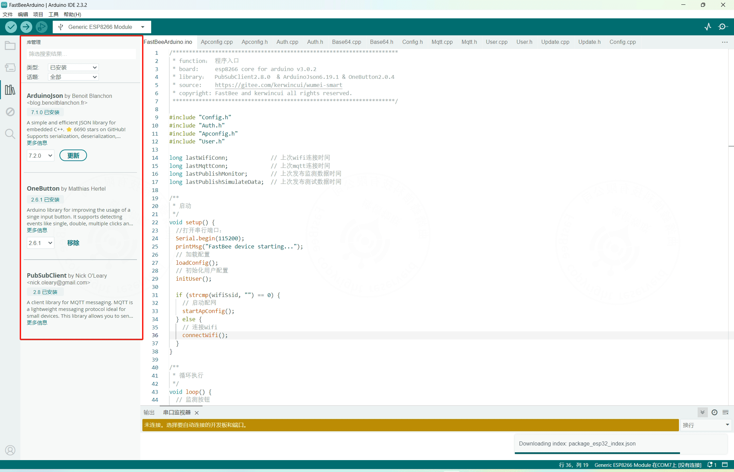Viewport: 734px width, 472px height.
Task: Open the library topic dropdown
Action: click(x=73, y=77)
